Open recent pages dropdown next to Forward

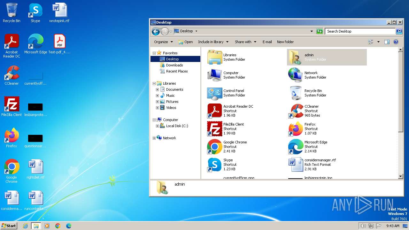(171, 31)
